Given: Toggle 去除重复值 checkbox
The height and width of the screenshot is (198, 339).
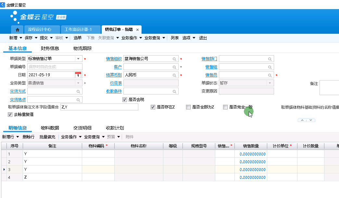Looking at the screenshot, I should pos(10,115).
